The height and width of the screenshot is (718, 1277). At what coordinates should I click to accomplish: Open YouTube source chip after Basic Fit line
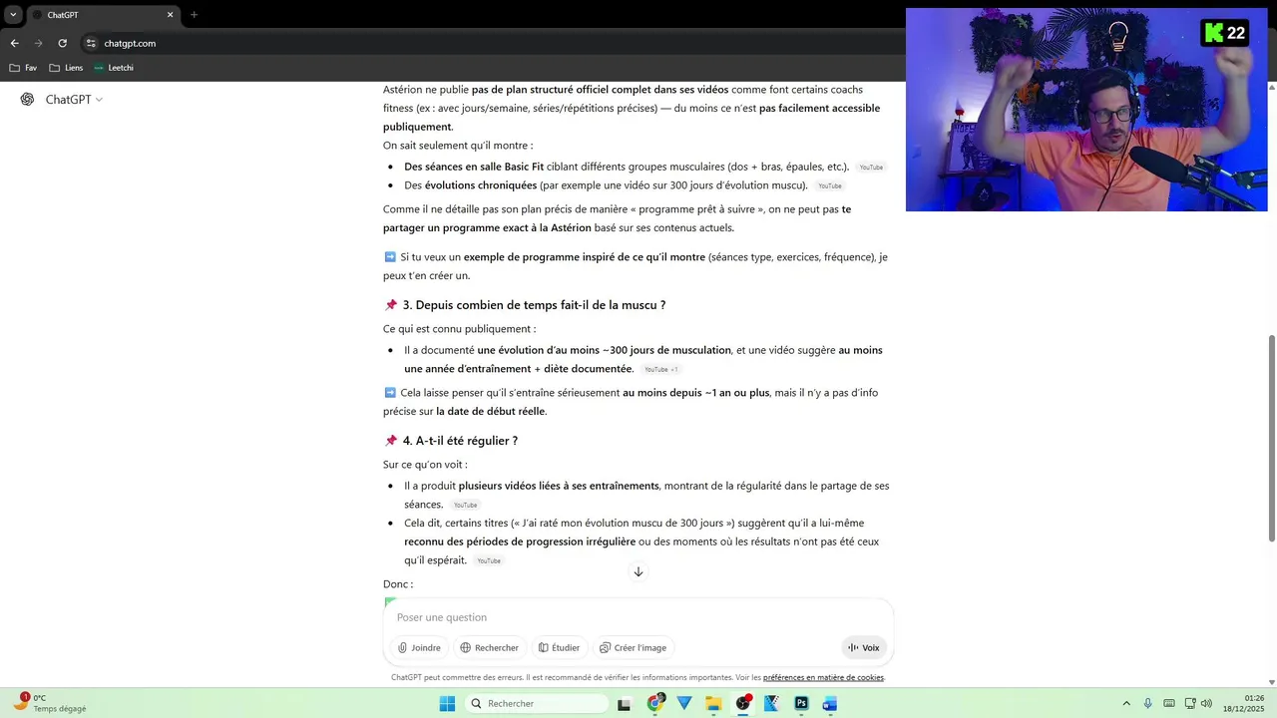871,168
